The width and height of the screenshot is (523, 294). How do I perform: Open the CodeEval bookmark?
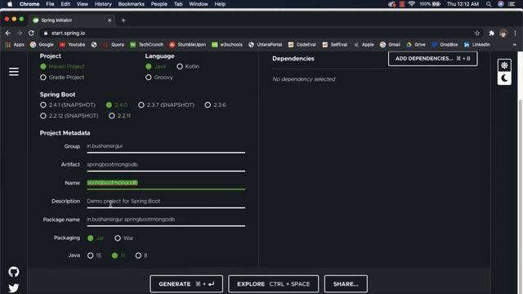pyautogui.click(x=302, y=45)
